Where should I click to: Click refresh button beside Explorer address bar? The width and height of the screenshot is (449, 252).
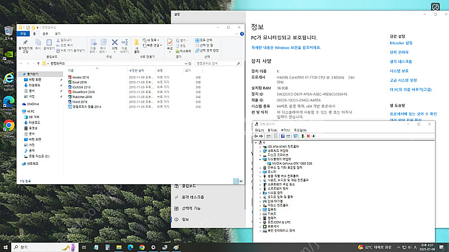click(x=190, y=63)
